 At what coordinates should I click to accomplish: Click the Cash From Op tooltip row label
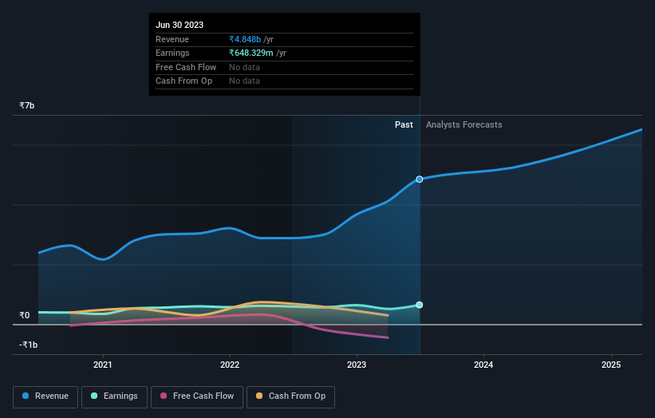coord(183,81)
